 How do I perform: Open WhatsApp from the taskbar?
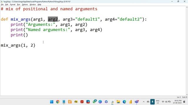coord(95,101)
